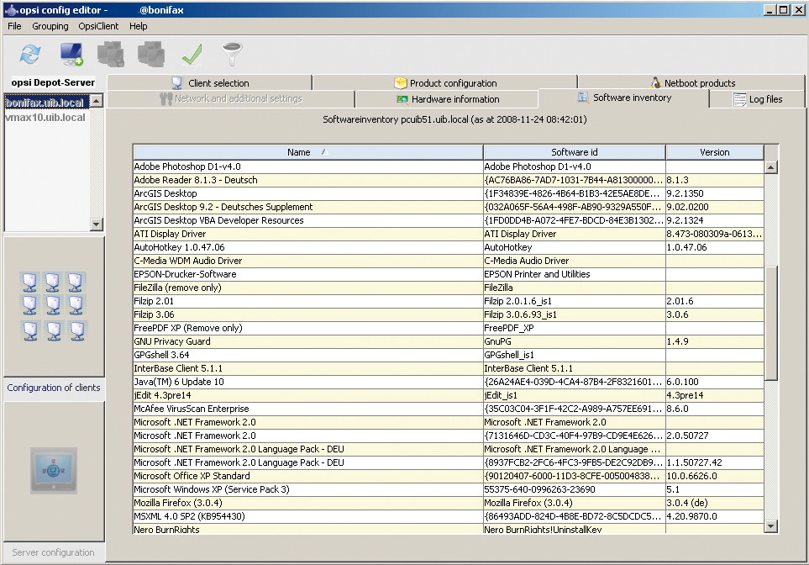The width and height of the screenshot is (809, 565).
Task: Select the FreePDF XP (Remove only) row
Action: coord(449,328)
